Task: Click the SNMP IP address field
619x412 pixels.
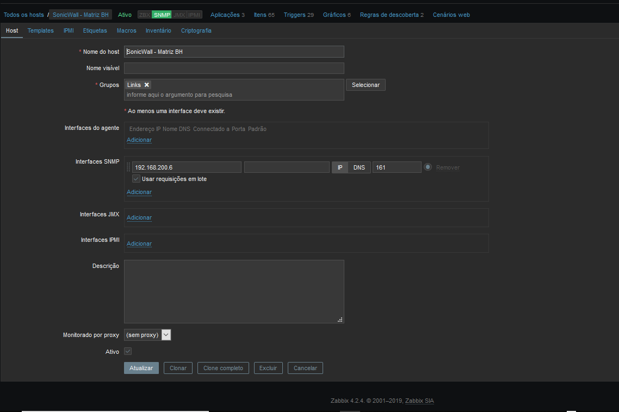Action: coord(187,167)
